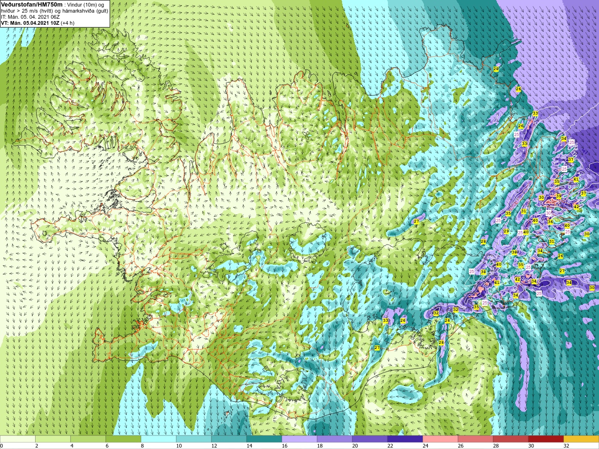Click the lavender 16–18 m/s legend swatch

[x=299, y=439]
